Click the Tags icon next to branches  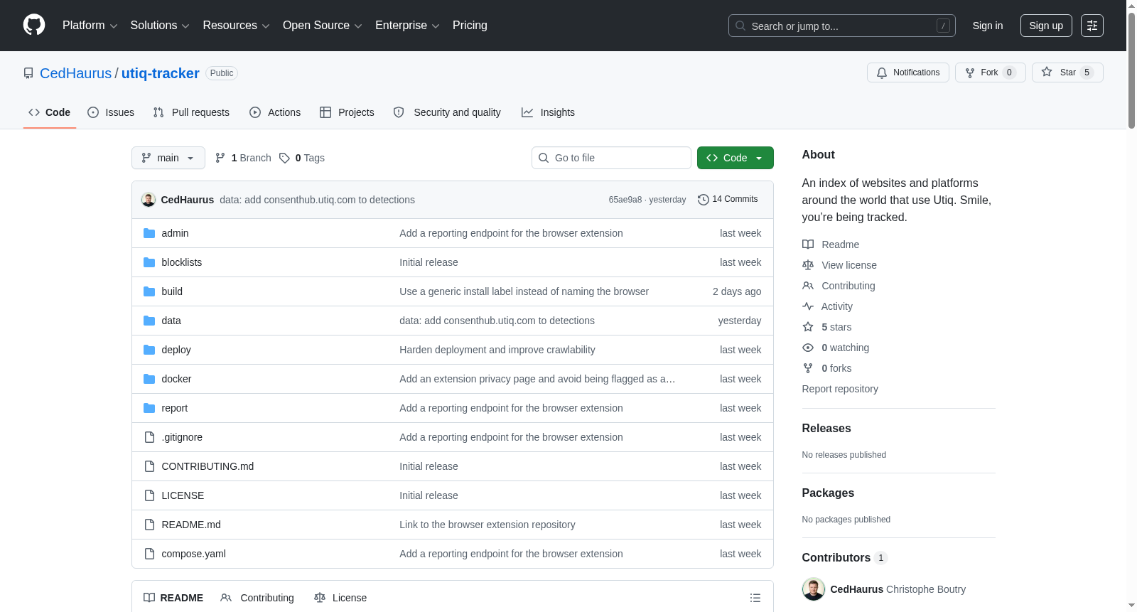click(x=284, y=158)
